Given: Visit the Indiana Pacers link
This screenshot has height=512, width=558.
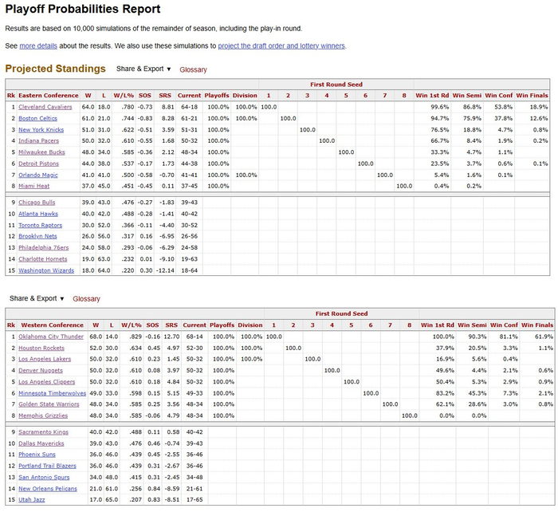Looking at the screenshot, I should click(38, 141).
